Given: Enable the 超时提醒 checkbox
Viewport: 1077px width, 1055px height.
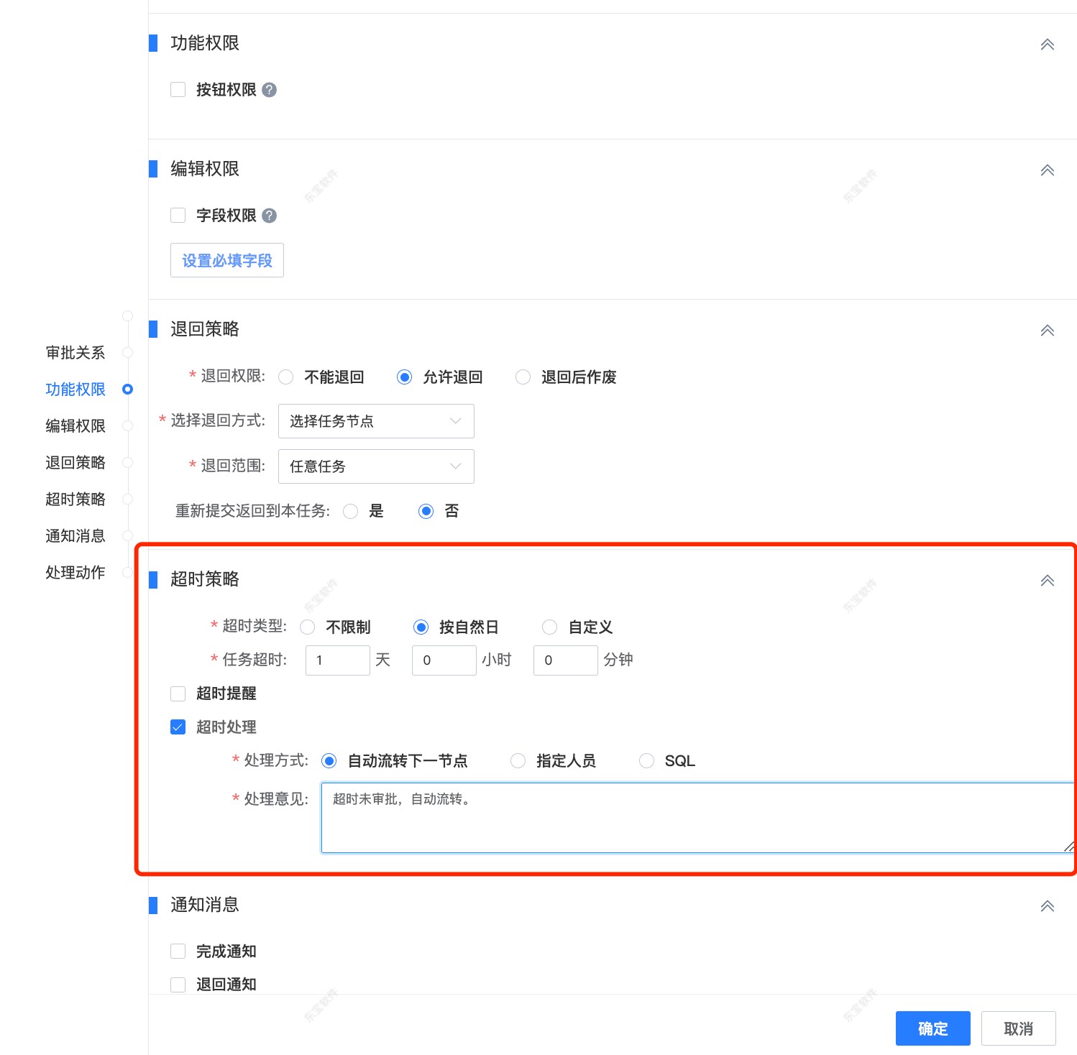Looking at the screenshot, I should [x=178, y=694].
